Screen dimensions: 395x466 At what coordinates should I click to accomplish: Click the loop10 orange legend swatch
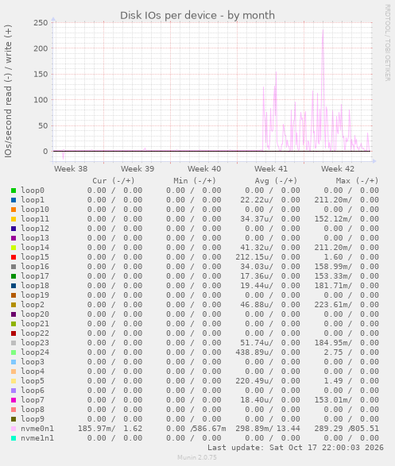pyautogui.click(x=14, y=210)
